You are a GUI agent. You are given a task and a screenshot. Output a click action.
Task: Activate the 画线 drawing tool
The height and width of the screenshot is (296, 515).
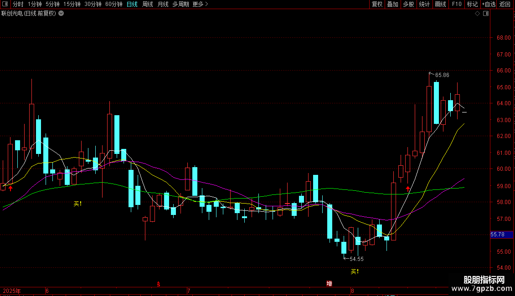440,4
